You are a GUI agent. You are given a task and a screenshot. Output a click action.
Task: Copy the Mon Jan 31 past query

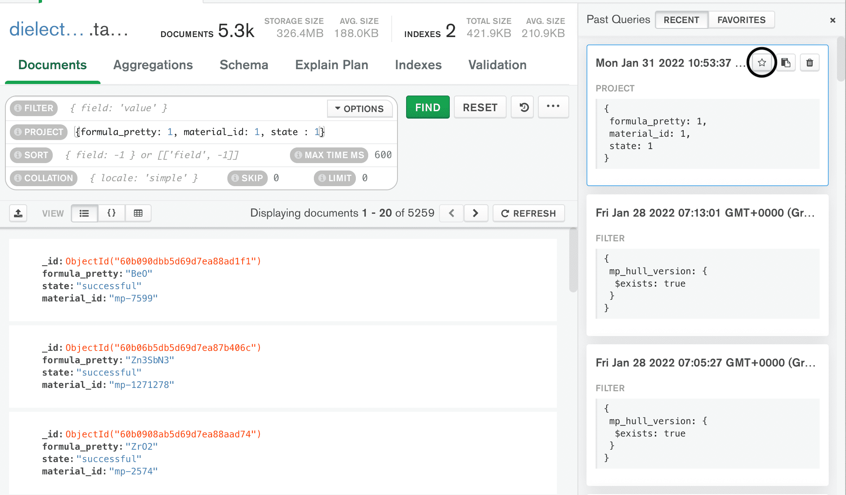[x=786, y=63]
